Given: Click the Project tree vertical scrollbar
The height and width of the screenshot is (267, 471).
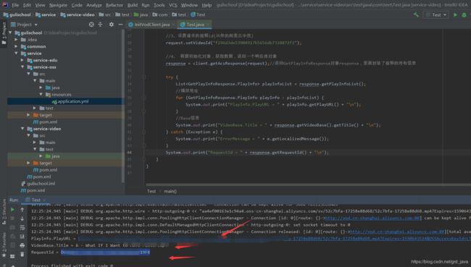Looking at the screenshot, I should point(123,105).
